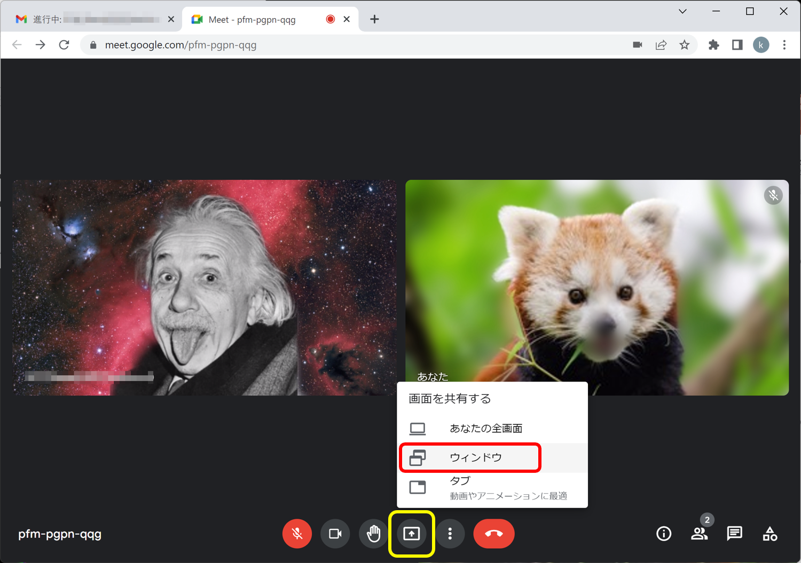
Task: Toggle the camera off
Action: (335, 534)
